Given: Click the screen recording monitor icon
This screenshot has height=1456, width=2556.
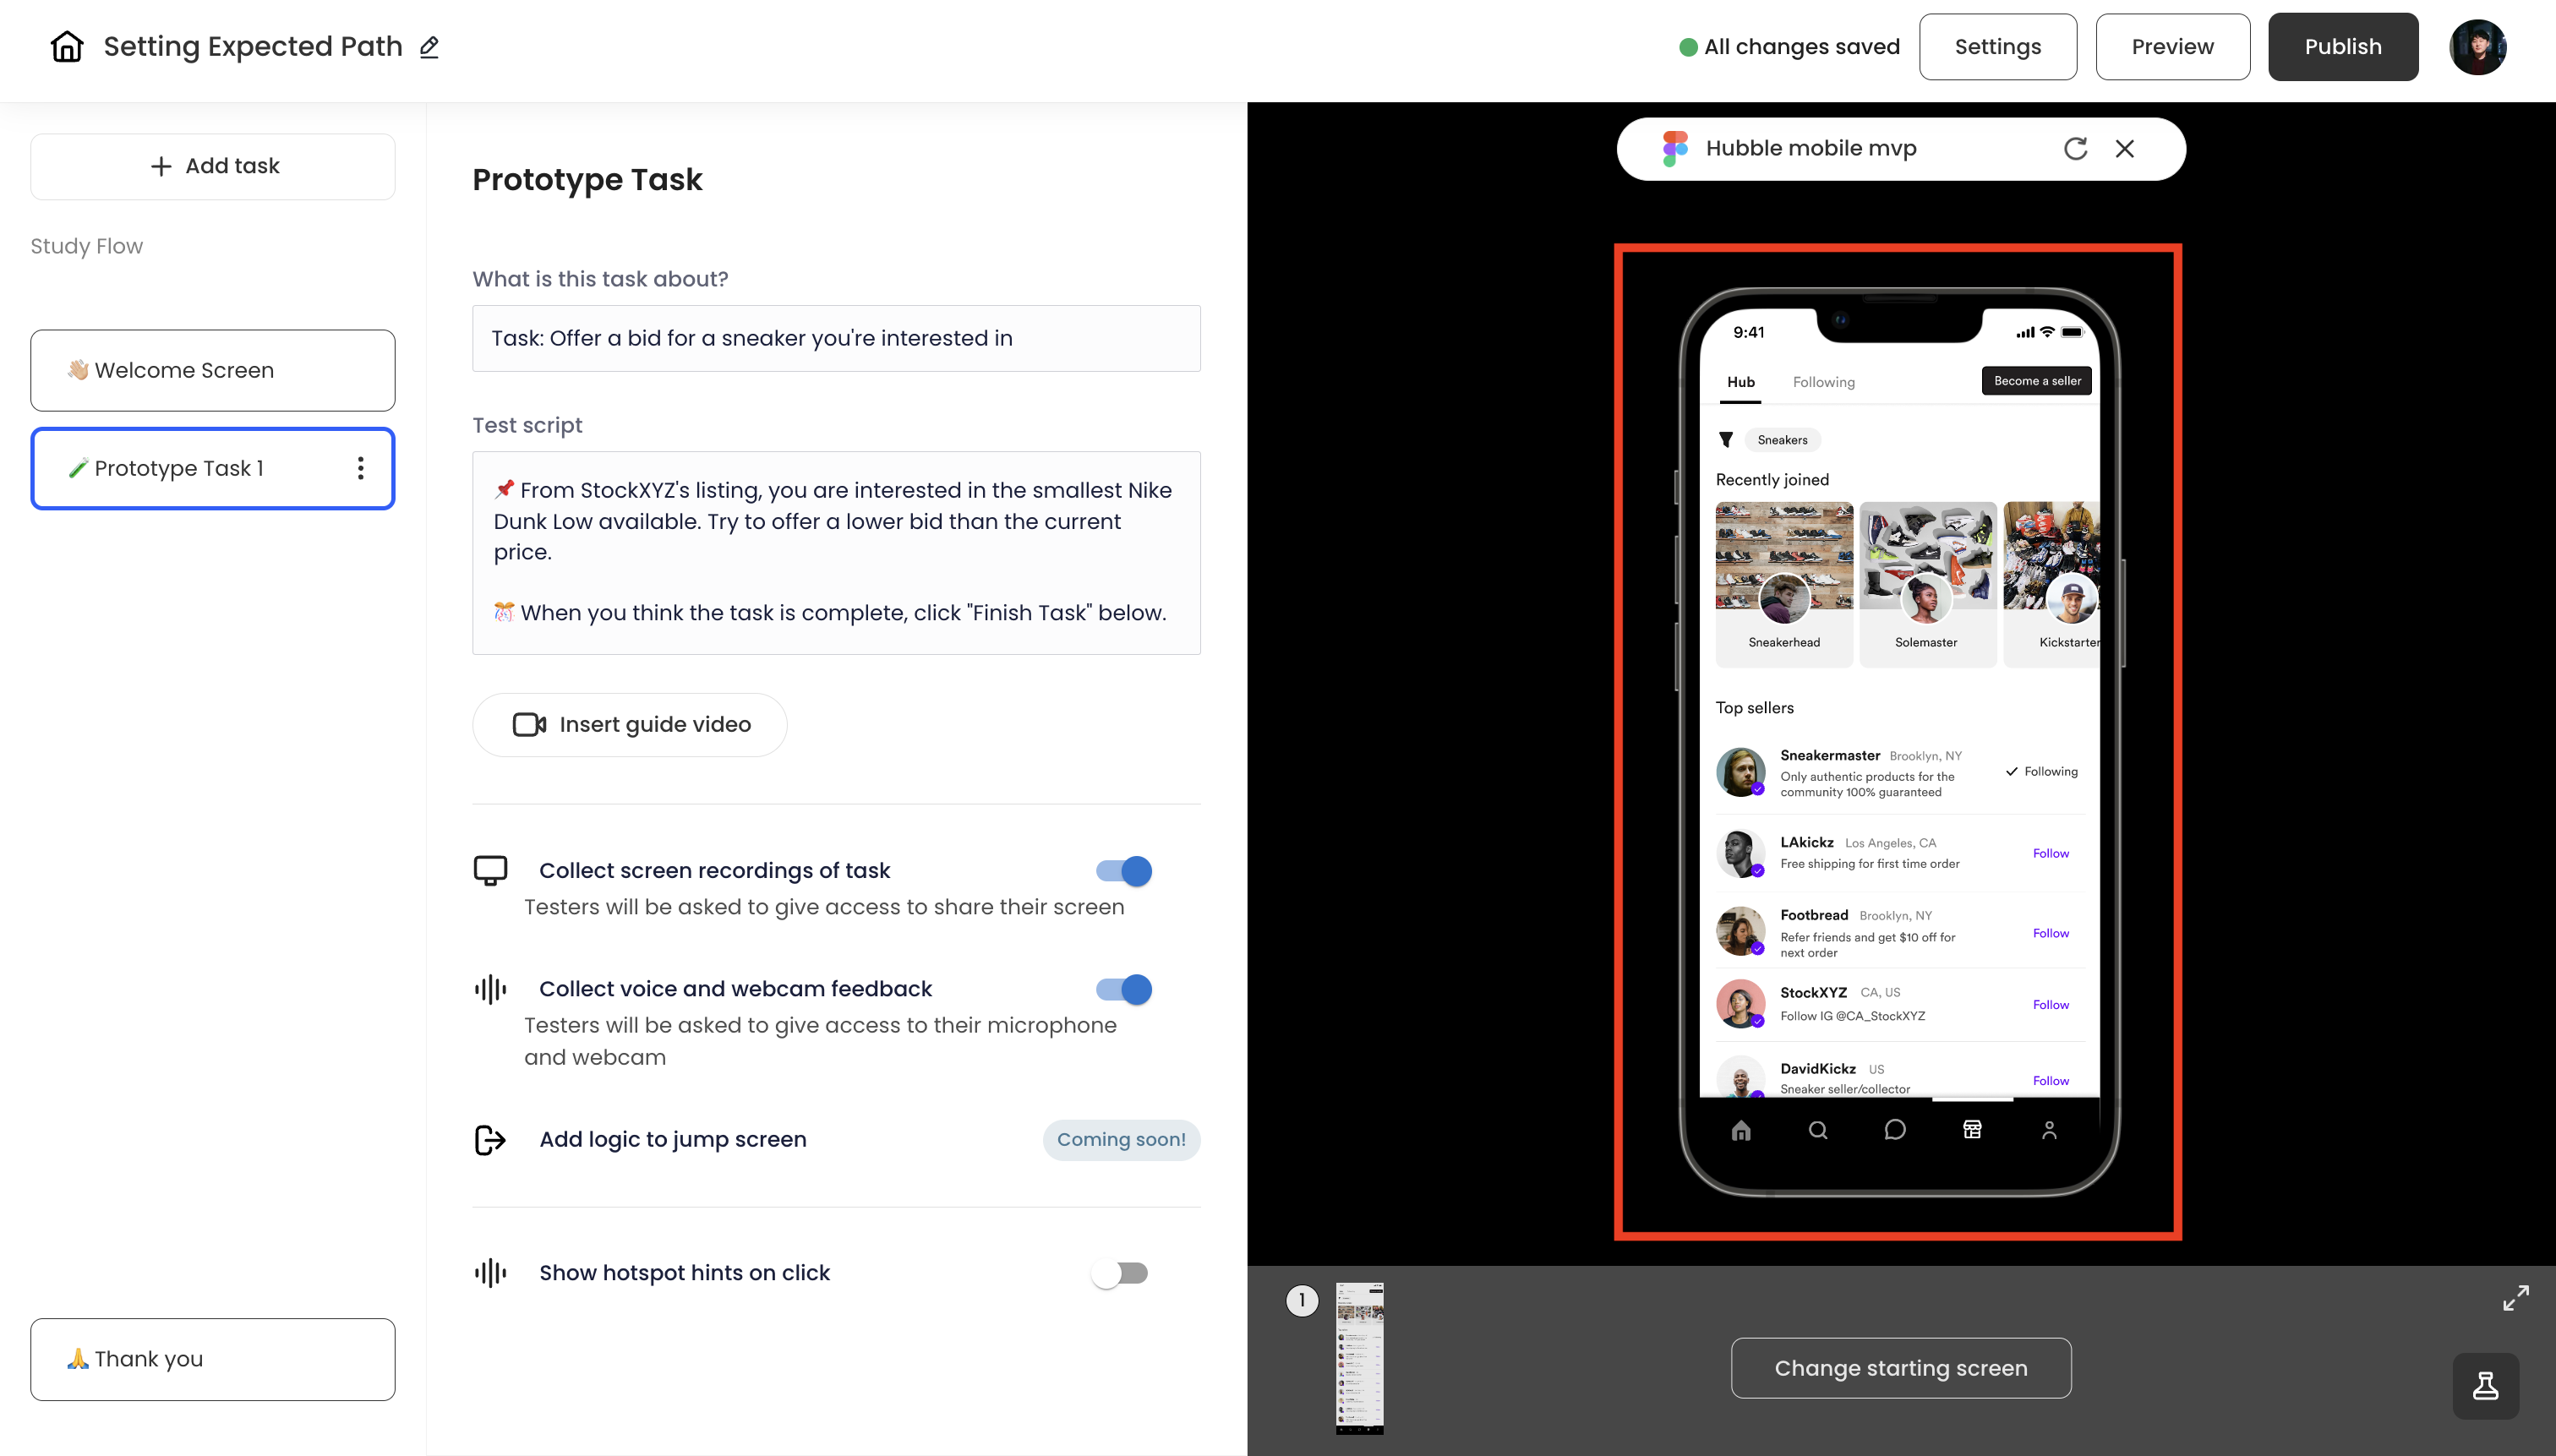Looking at the screenshot, I should 490,870.
